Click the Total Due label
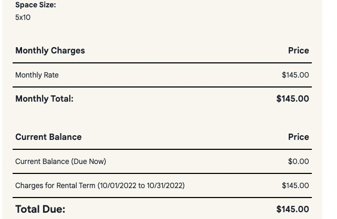The image size is (337, 219). 40,209
